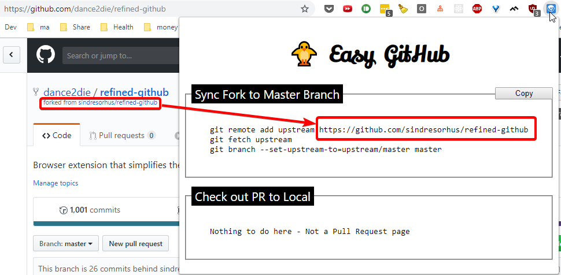Open the Pocket extension icon
561x275 pixels.
coord(329,9)
